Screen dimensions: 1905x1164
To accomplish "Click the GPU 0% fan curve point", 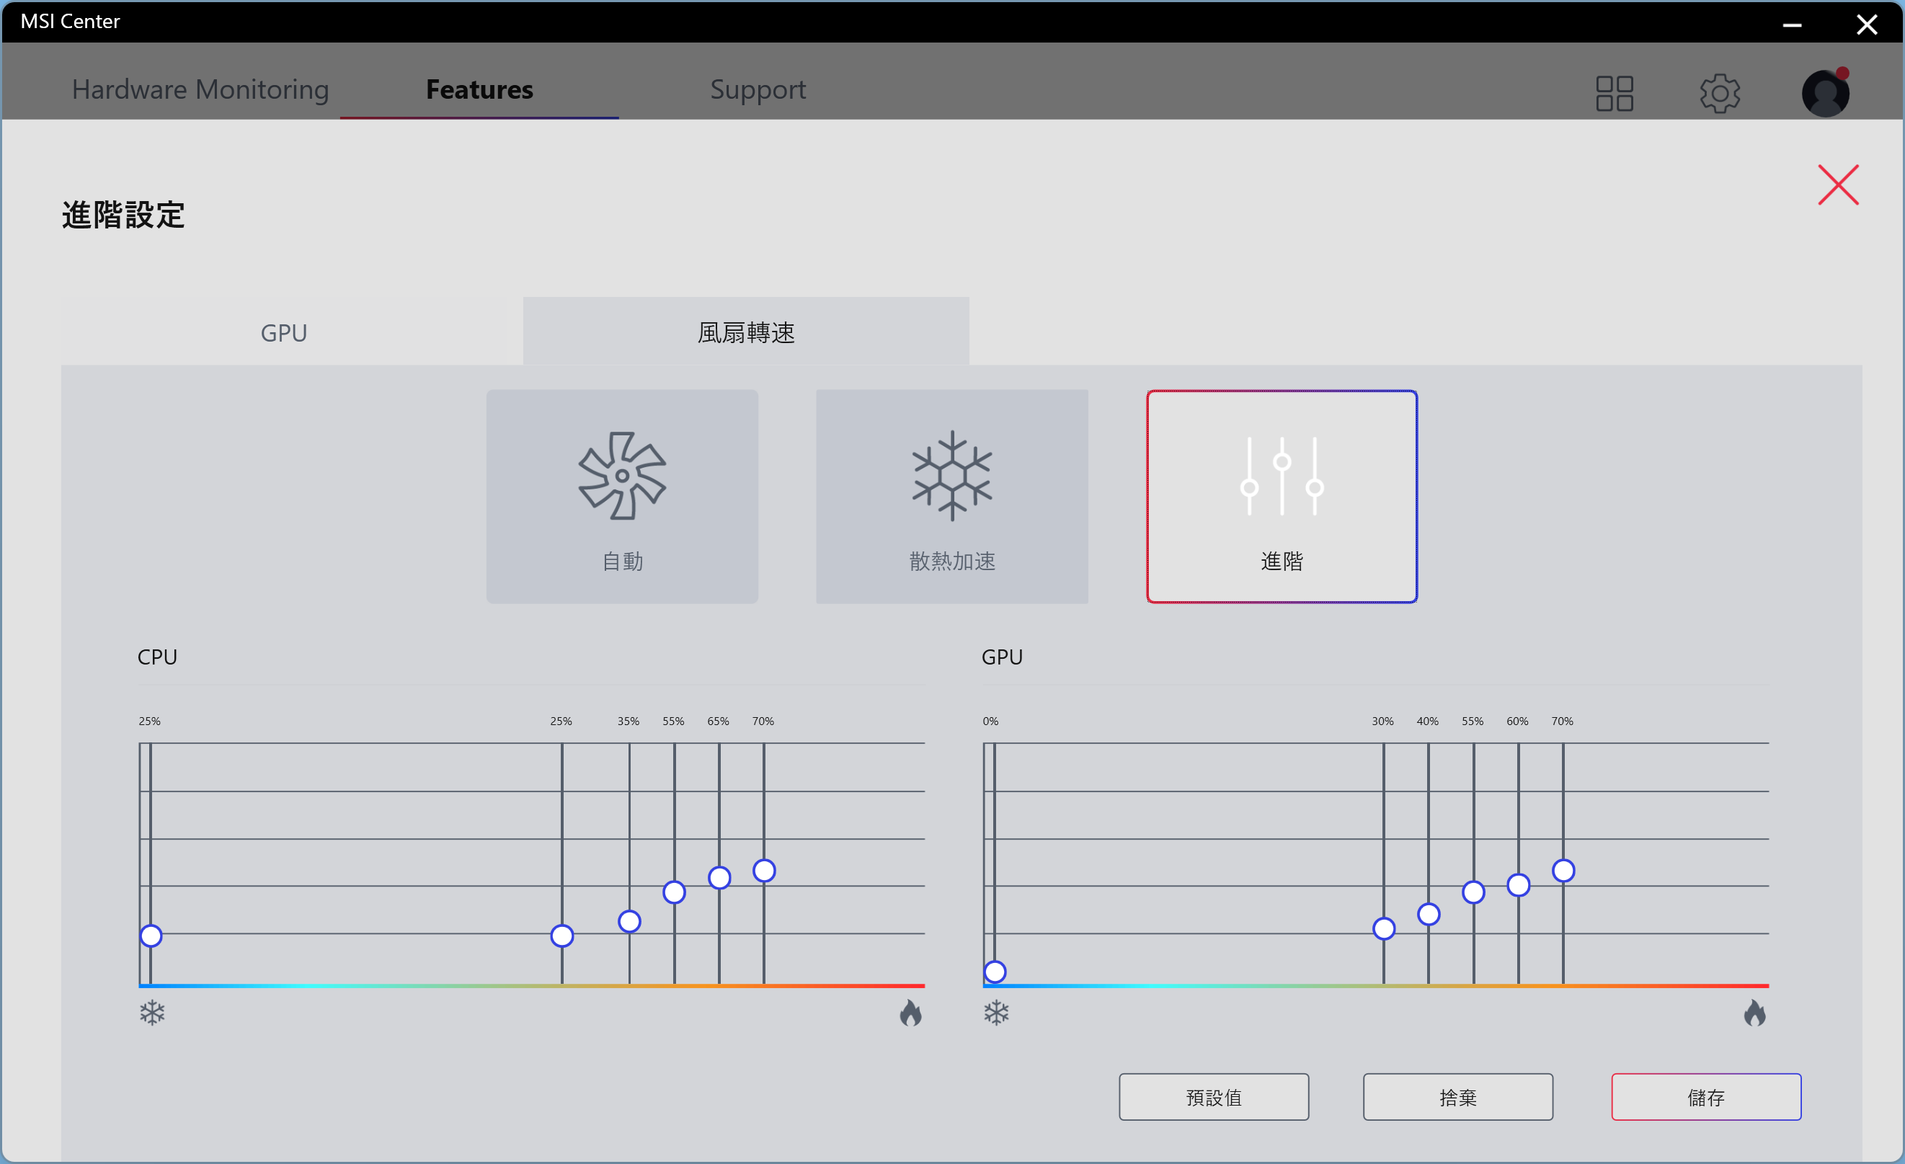I will [x=995, y=972].
